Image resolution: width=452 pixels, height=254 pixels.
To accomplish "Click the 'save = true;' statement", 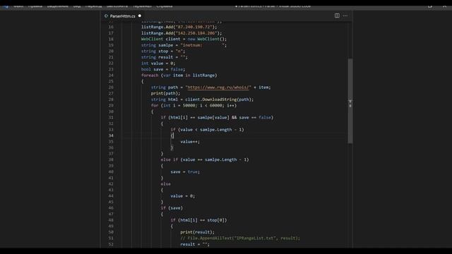I will (x=185, y=171).
